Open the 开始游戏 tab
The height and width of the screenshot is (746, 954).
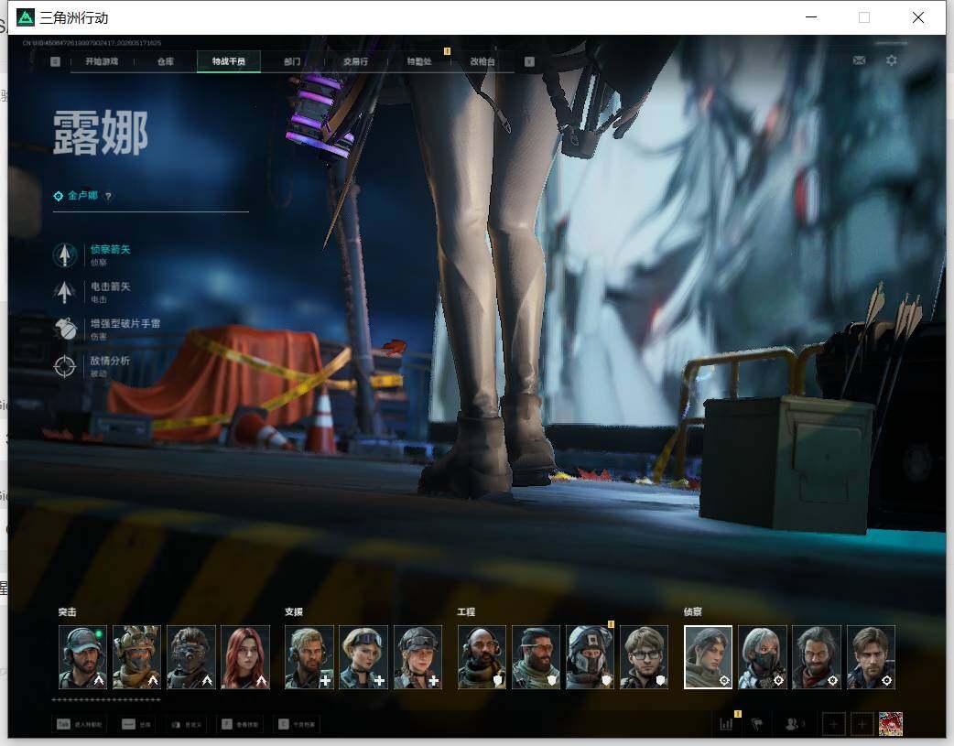pyautogui.click(x=102, y=61)
